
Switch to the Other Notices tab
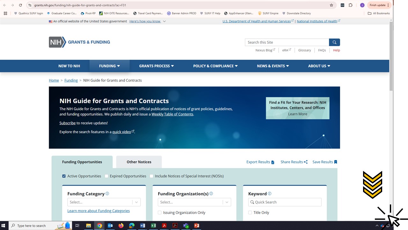[x=139, y=162]
